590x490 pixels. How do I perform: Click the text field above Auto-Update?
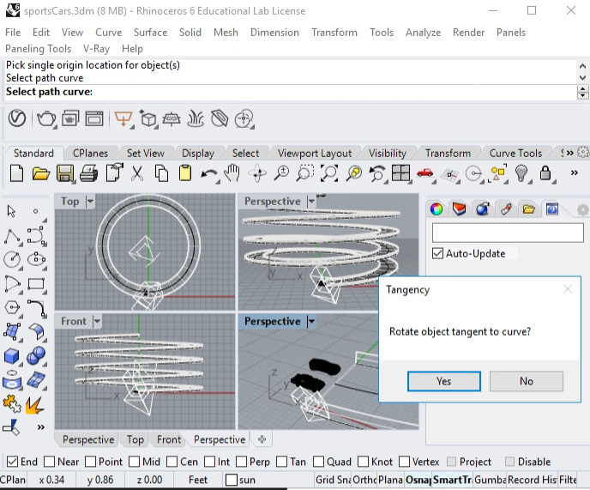coord(508,233)
